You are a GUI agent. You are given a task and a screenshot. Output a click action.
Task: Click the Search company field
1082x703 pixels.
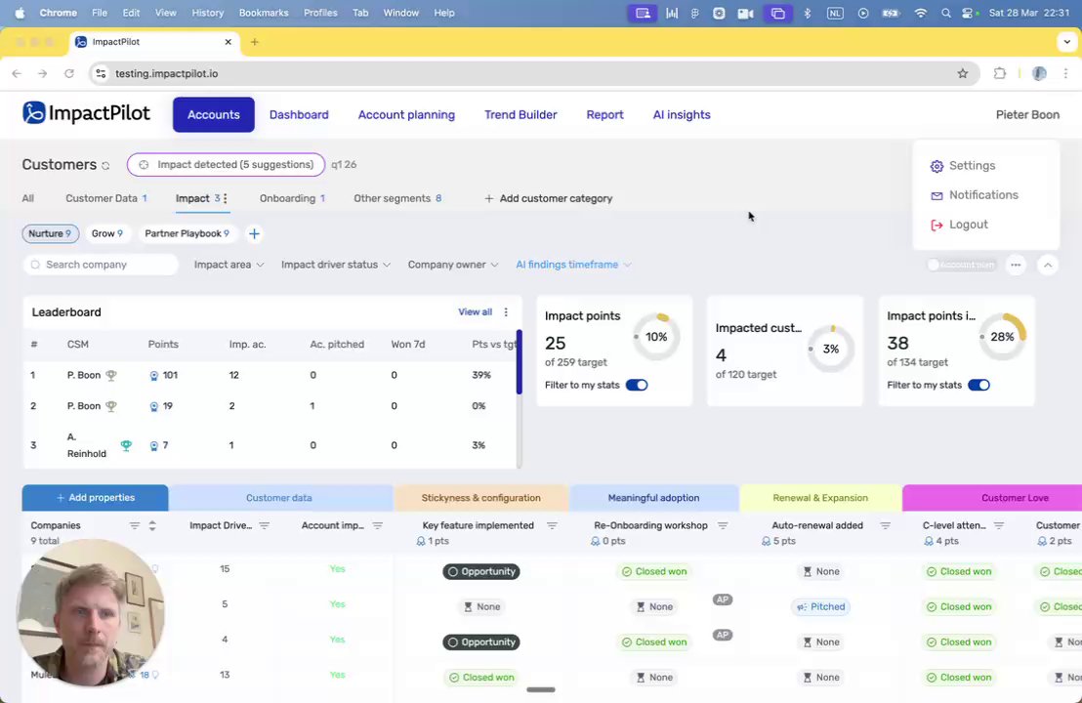point(101,265)
